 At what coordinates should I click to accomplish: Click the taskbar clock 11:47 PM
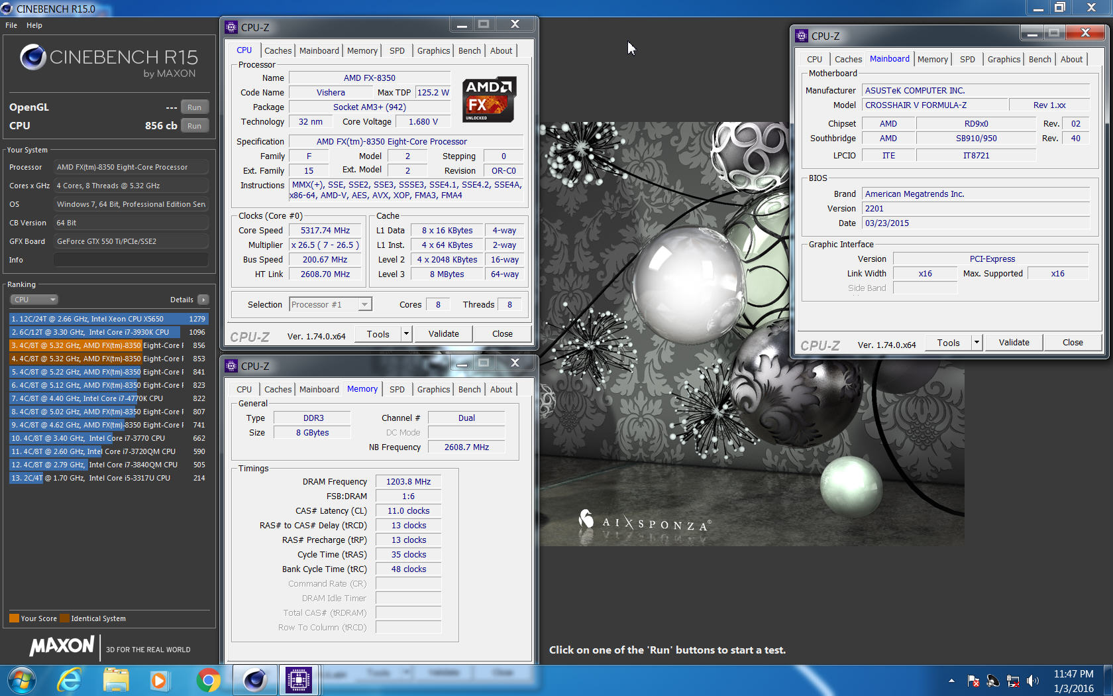[1074, 674]
